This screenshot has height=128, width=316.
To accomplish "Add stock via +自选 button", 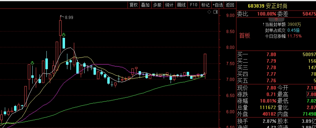I will pos(218,5).
